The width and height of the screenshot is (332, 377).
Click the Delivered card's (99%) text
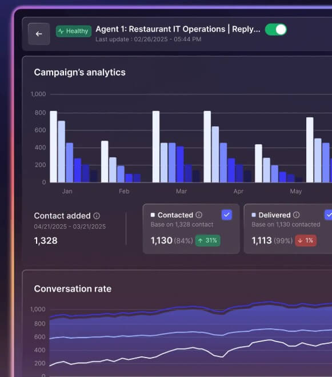[x=283, y=241]
